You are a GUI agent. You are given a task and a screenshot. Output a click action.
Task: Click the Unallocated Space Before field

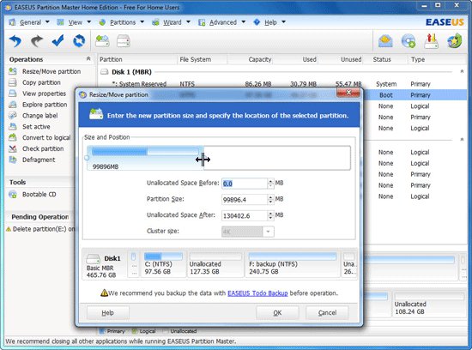point(244,184)
